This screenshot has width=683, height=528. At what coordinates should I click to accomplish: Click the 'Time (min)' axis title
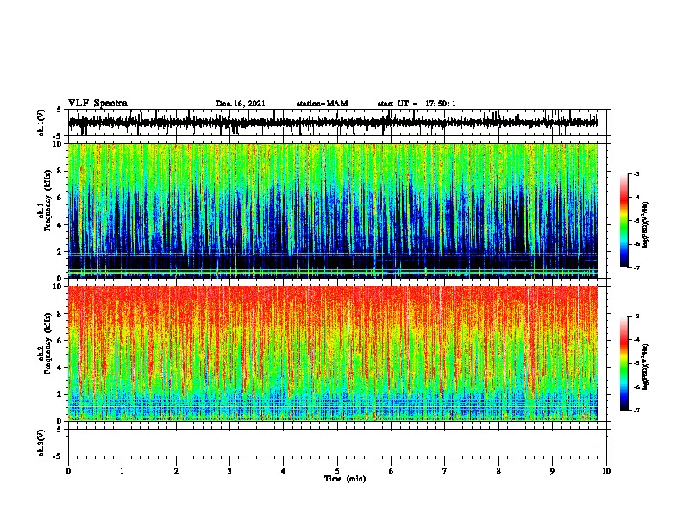point(345,479)
